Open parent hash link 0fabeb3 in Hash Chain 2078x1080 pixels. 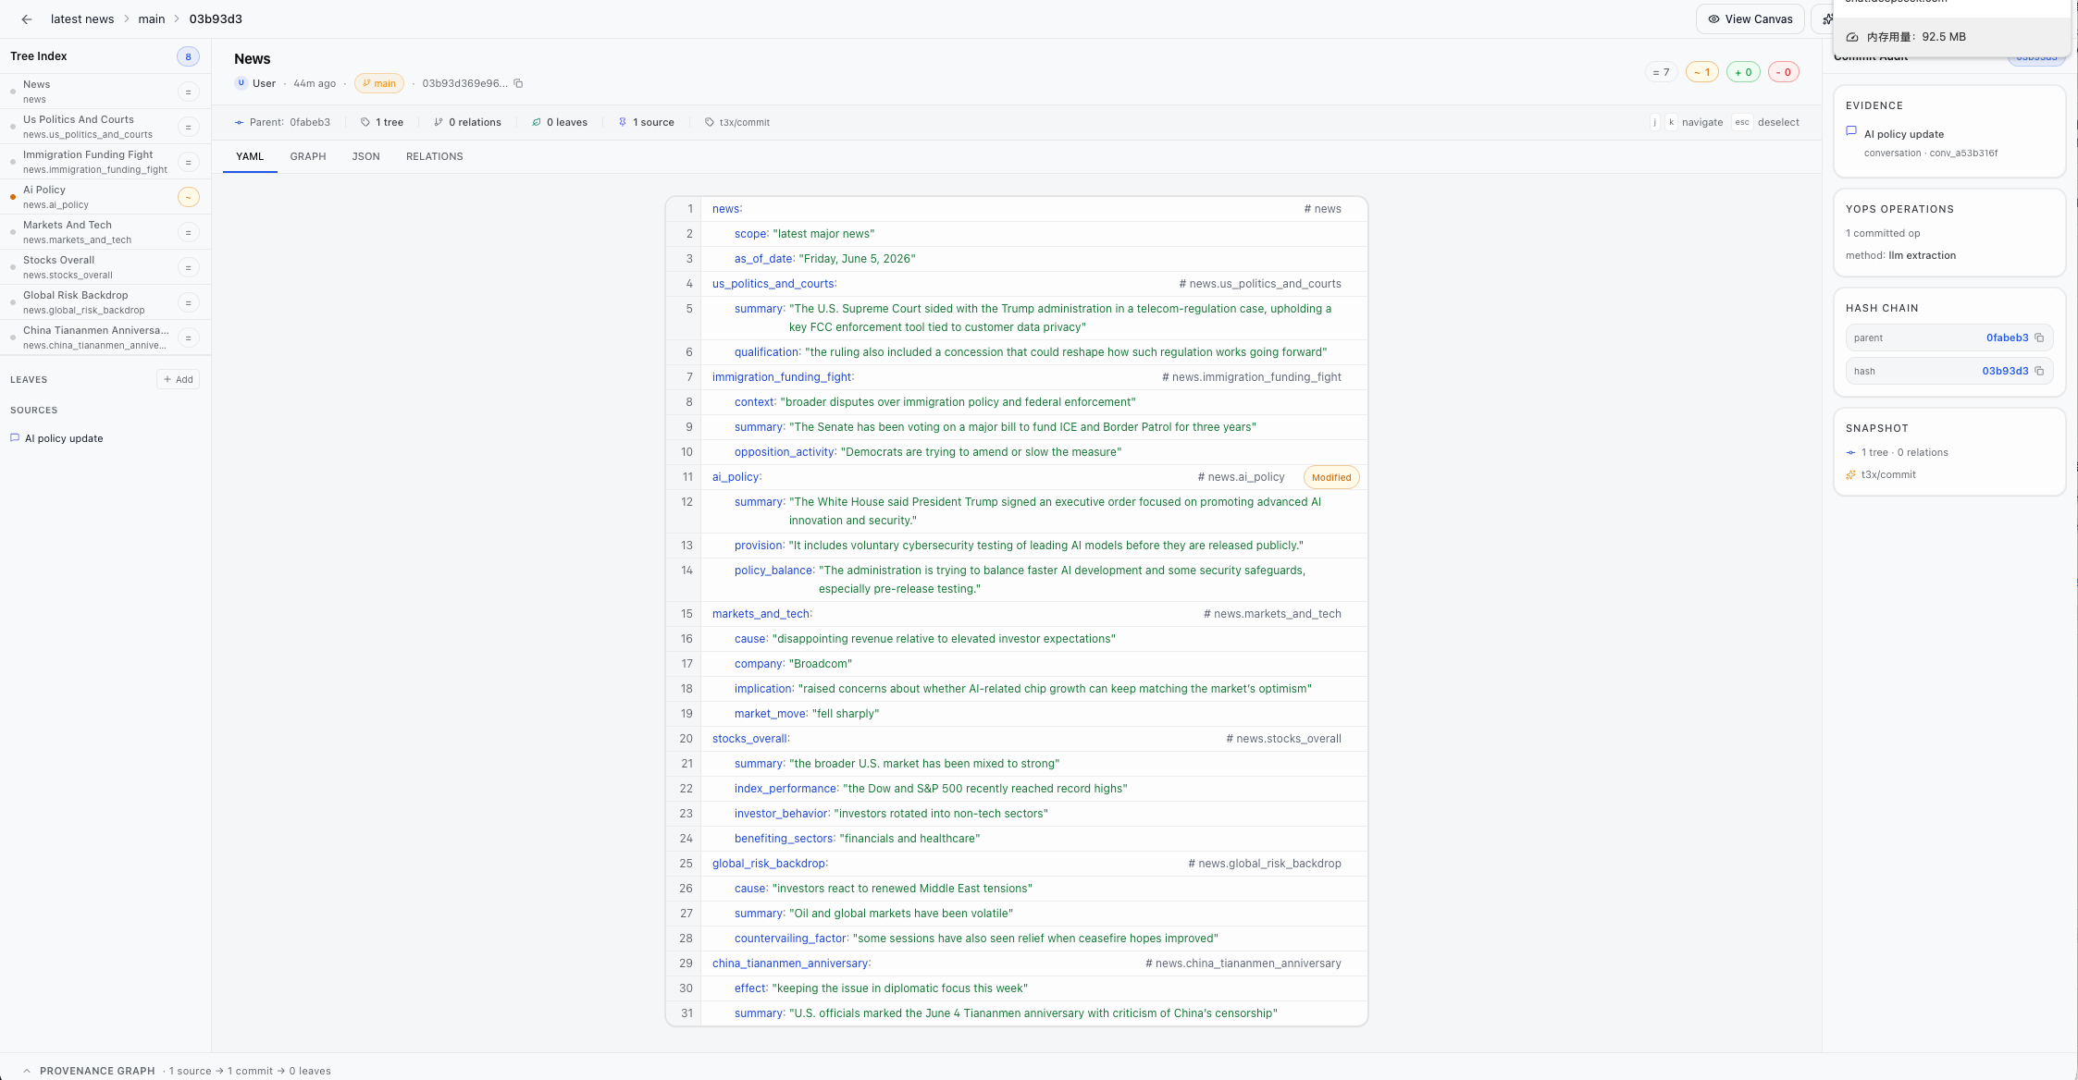coord(2007,337)
